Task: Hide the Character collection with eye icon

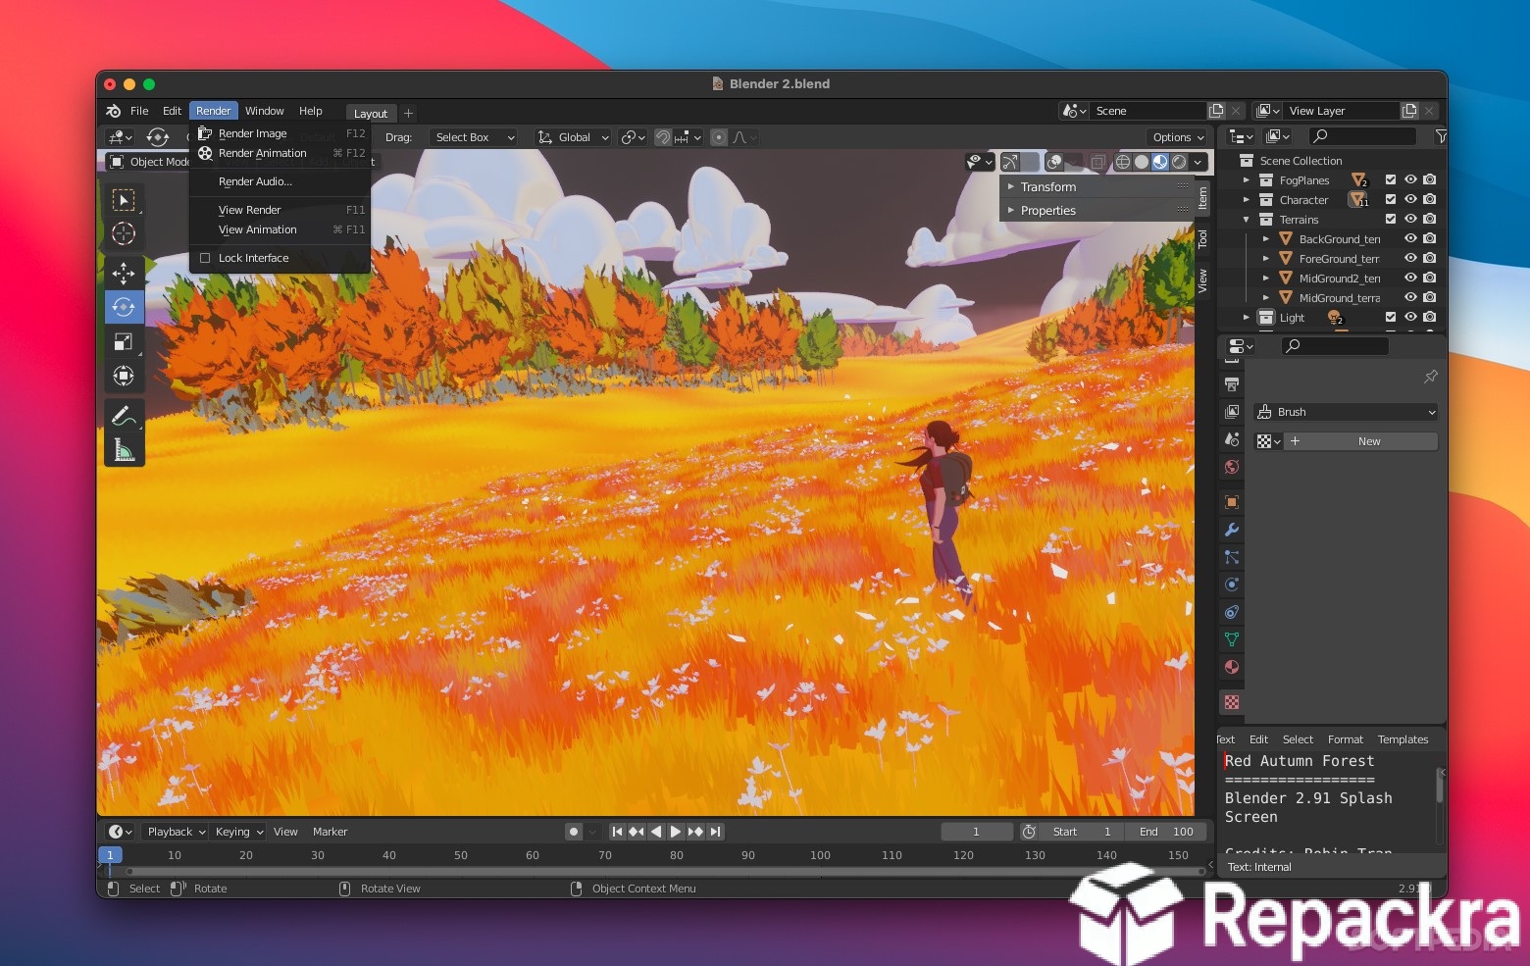Action: coord(1410,199)
